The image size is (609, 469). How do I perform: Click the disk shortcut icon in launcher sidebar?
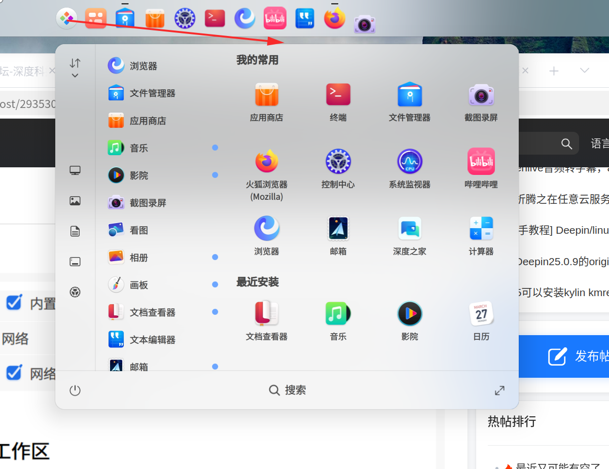75,262
